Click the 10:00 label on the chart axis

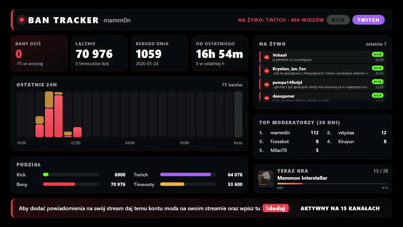184,143
